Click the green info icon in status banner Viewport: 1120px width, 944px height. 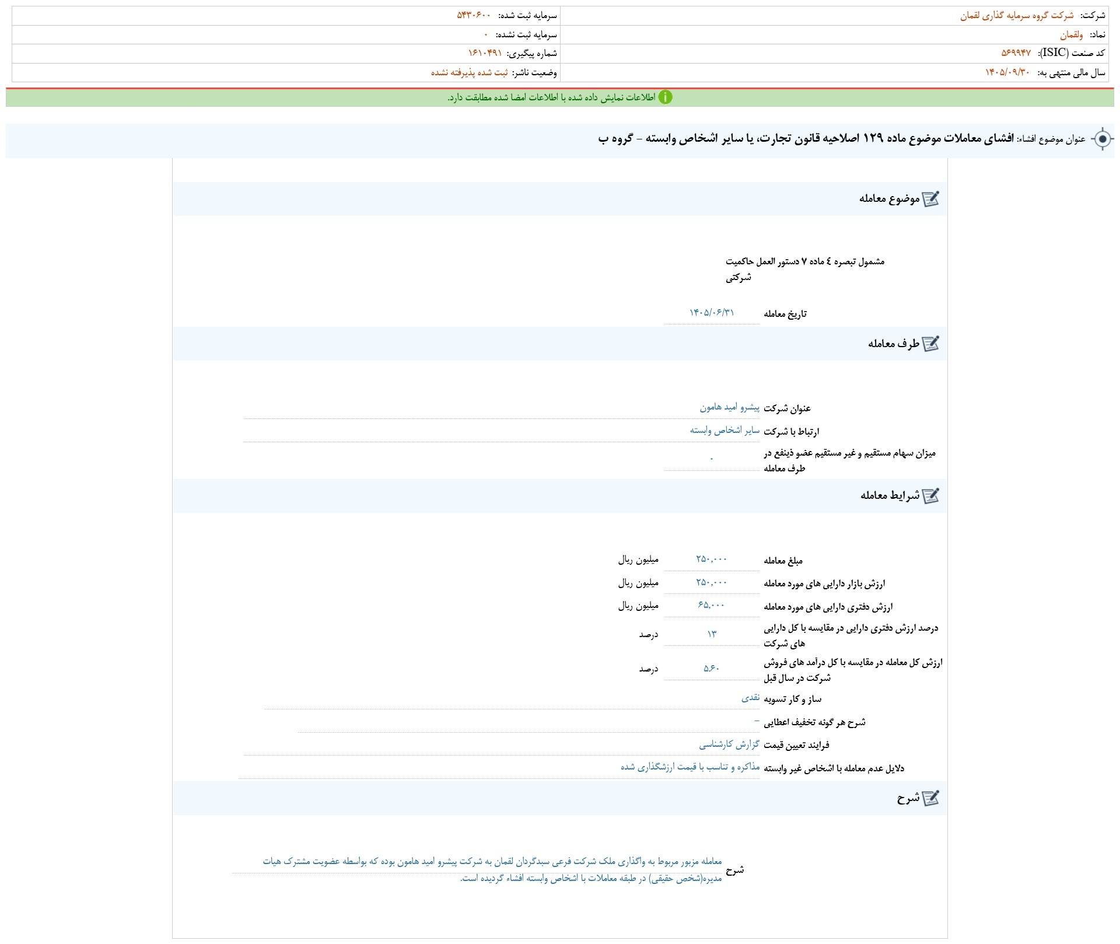click(x=665, y=97)
